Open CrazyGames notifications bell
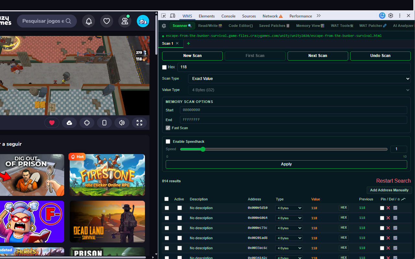 pyautogui.click(x=89, y=21)
